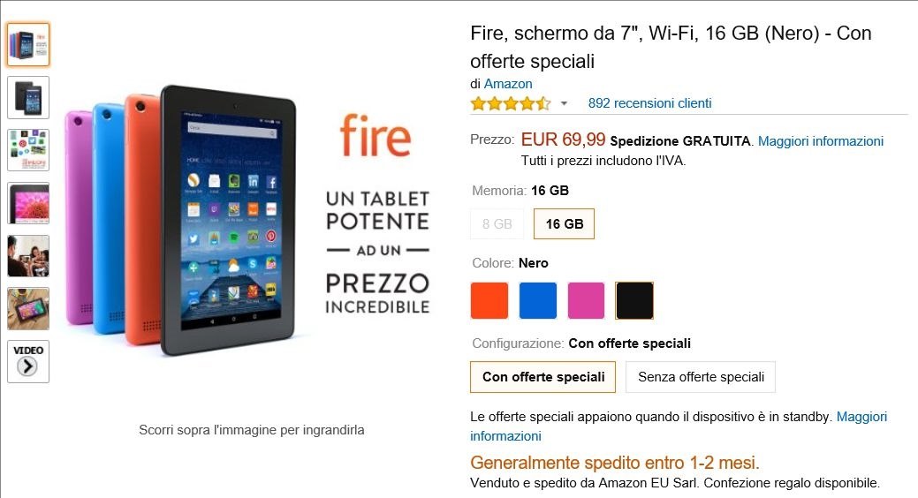
Task: Click the four-and-a-half star rating
Action: [x=511, y=103]
